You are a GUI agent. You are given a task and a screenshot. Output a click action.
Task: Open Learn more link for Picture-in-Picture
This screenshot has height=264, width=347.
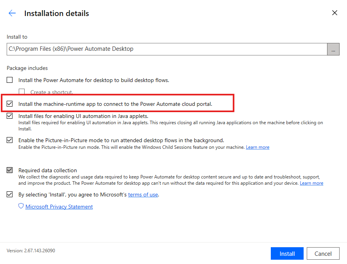point(258,147)
